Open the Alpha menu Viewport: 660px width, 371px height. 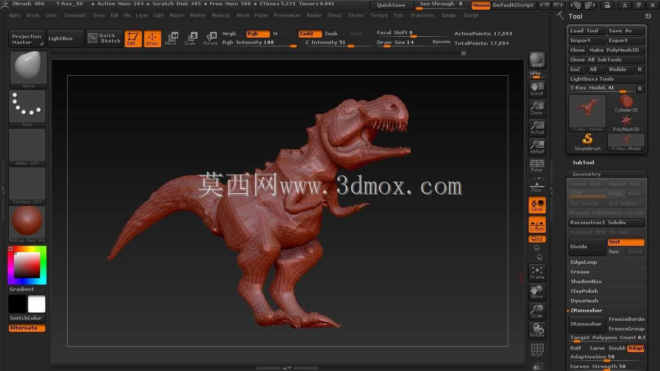pyautogui.click(x=14, y=15)
